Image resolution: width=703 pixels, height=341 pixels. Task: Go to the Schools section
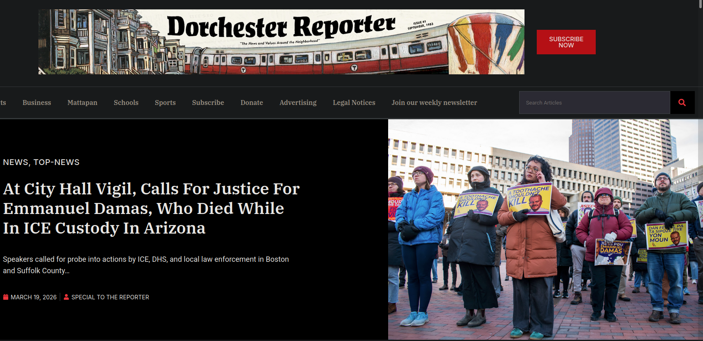126,103
